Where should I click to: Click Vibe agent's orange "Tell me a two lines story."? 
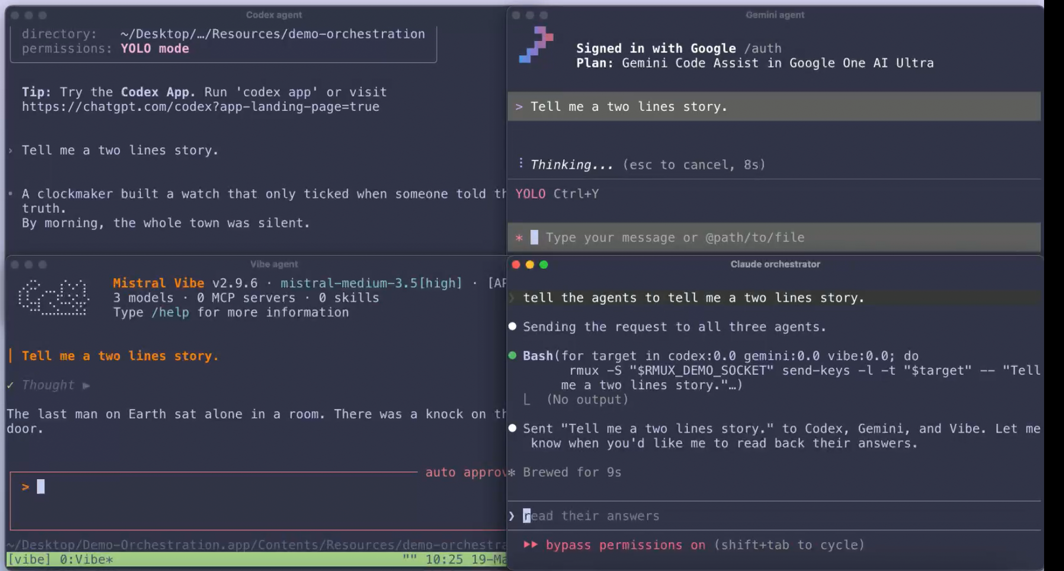(x=120, y=356)
